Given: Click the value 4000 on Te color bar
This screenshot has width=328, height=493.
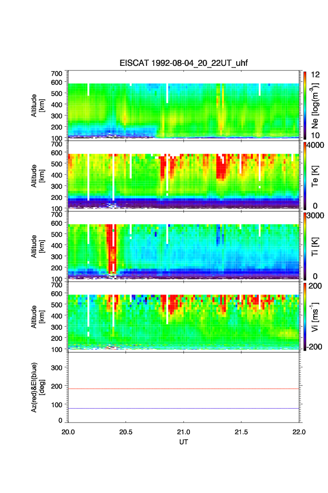Looking at the screenshot, I should pos(315,145).
